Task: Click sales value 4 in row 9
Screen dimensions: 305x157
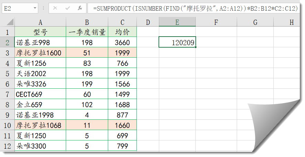Action: click(87, 115)
